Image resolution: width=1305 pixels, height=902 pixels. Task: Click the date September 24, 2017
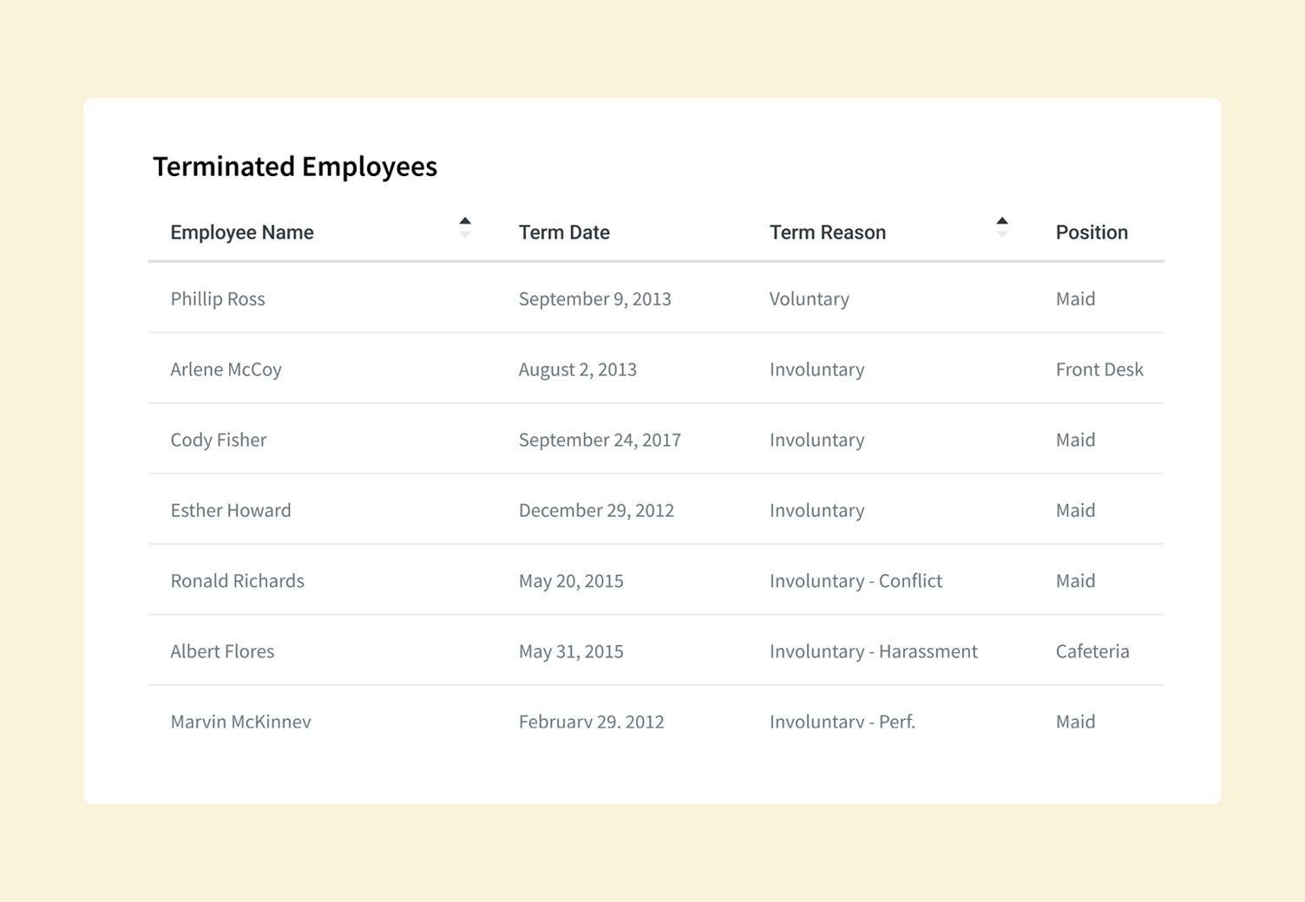point(600,440)
